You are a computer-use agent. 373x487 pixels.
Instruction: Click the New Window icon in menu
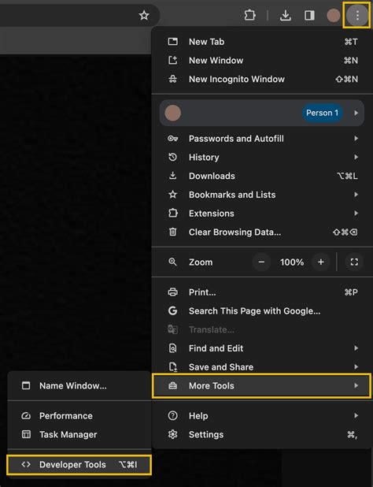coord(172,60)
